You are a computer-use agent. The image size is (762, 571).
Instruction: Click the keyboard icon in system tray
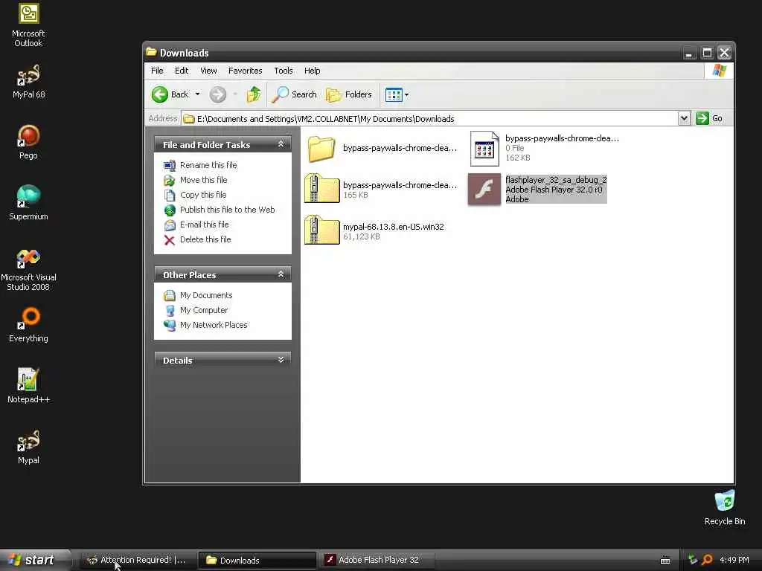click(665, 561)
